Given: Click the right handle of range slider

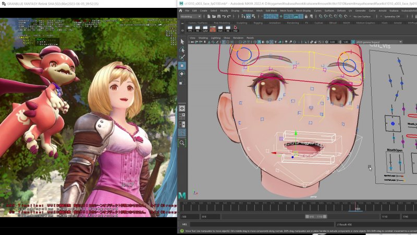Looking at the screenshot, I should tap(325, 217).
